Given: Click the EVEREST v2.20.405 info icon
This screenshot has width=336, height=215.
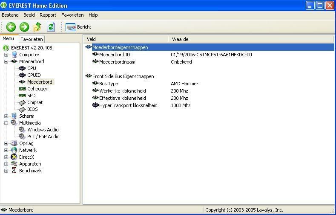Looking at the screenshot, I should (x=6, y=48).
